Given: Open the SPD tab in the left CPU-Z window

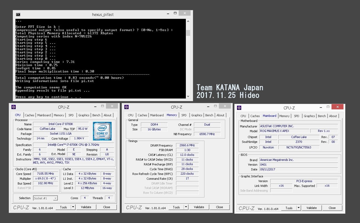Looking at the screenshot, I should tap(71, 115).
